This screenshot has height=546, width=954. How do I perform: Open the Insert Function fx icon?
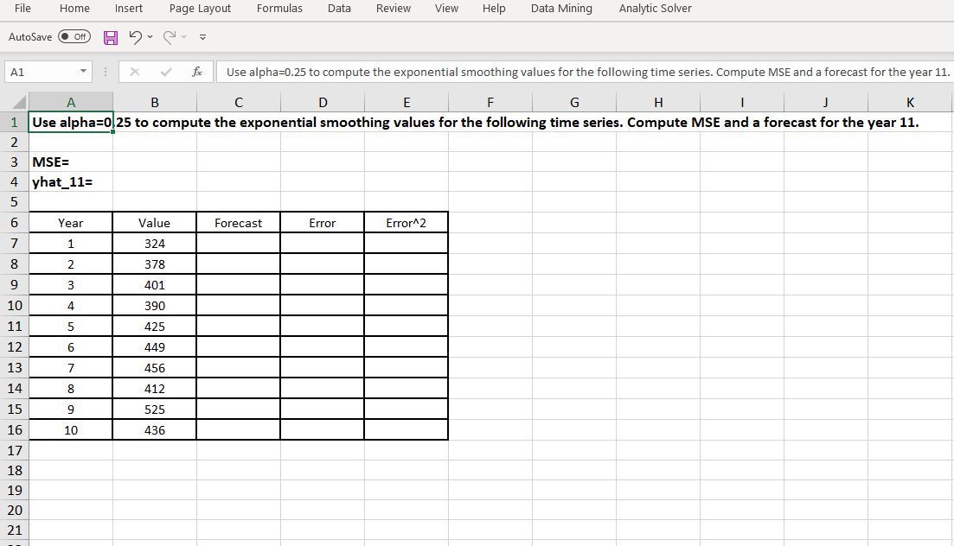point(197,72)
